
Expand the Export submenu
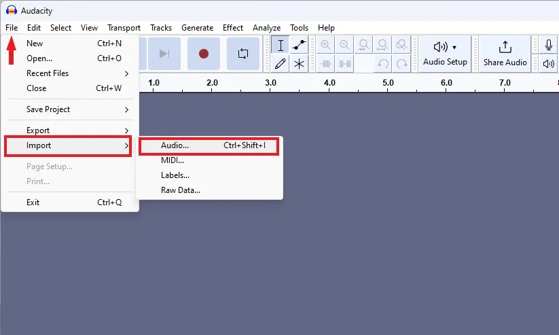pos(70,130)
